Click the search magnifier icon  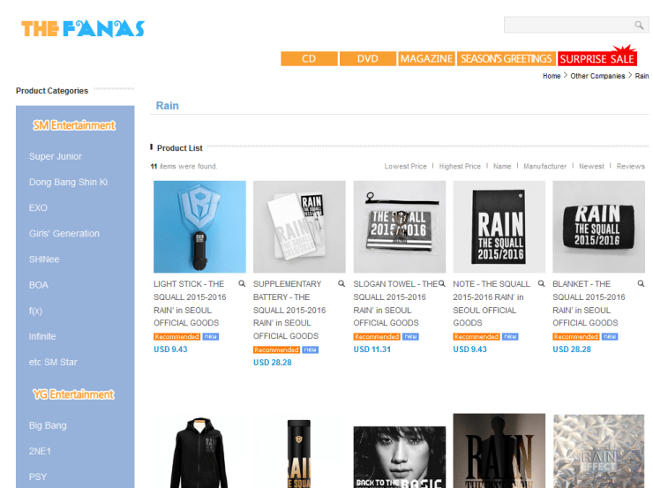click(x=639, y=25)
